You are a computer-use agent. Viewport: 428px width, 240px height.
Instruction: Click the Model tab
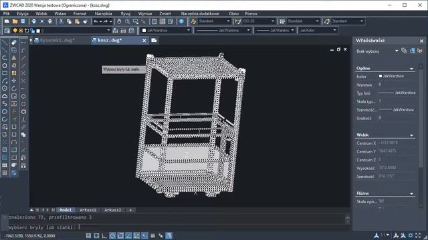[66, 210]
